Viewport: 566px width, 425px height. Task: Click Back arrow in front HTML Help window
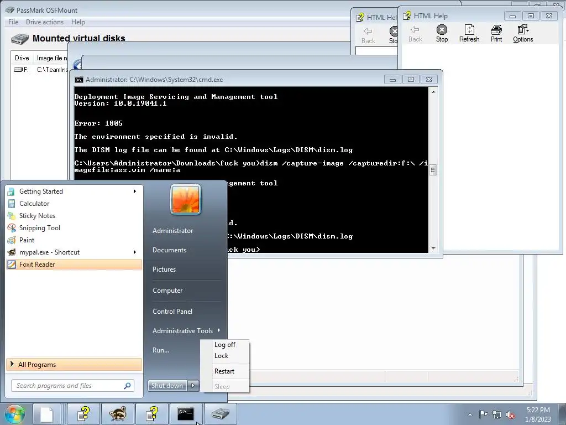(415, 30)
